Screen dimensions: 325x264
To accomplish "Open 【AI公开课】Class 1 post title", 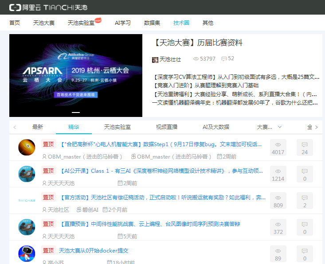I will tap(161, 171).
